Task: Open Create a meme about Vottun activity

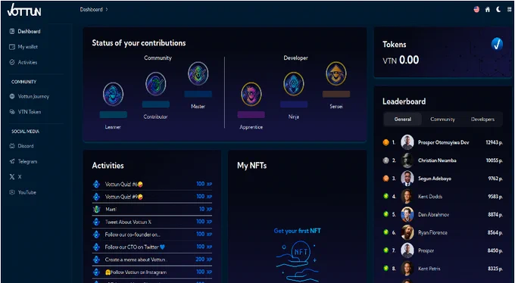Action: [152, 260]
